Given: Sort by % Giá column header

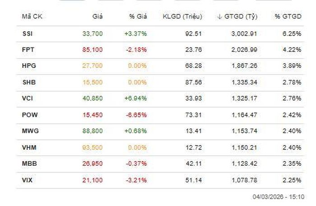Looking at the screenshot, I should coord(138,17).
